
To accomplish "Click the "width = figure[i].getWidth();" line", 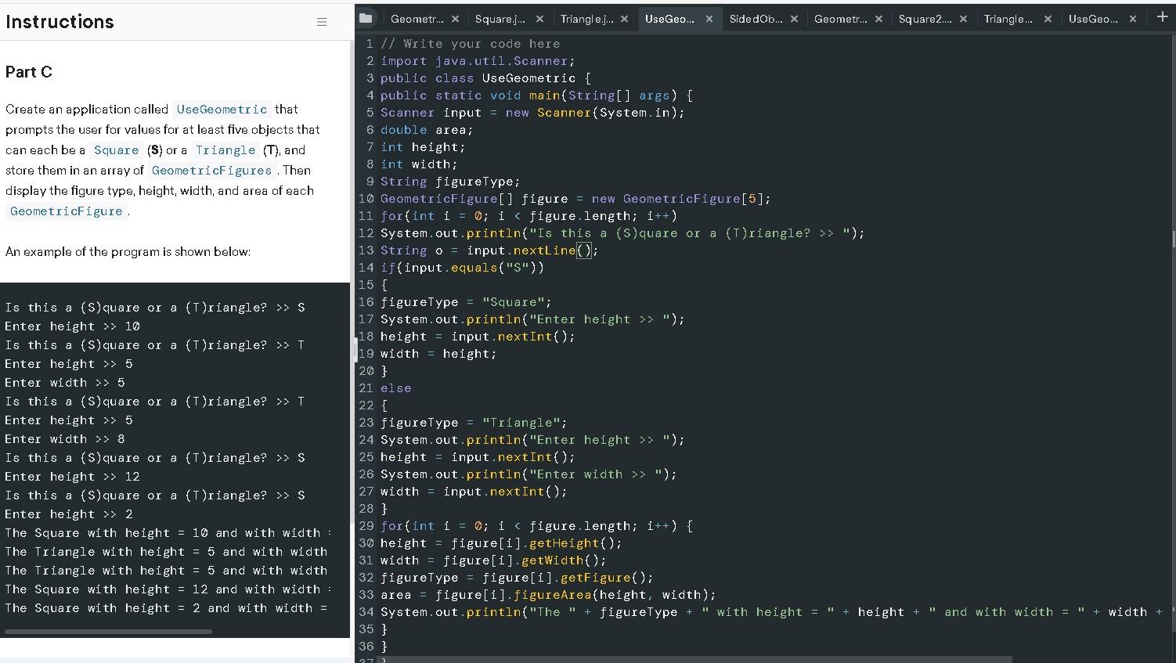I will 493,560.
